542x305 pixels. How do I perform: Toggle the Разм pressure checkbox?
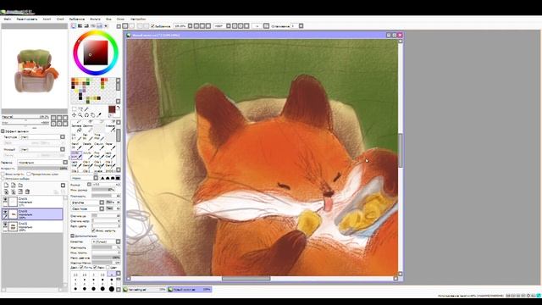coord(95,268)
